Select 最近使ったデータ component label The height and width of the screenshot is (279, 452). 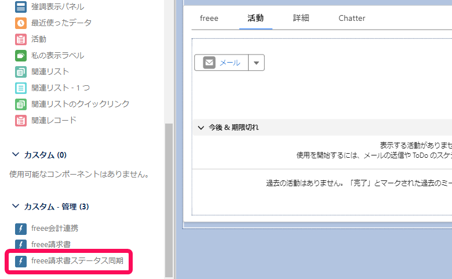click(61, 23)
